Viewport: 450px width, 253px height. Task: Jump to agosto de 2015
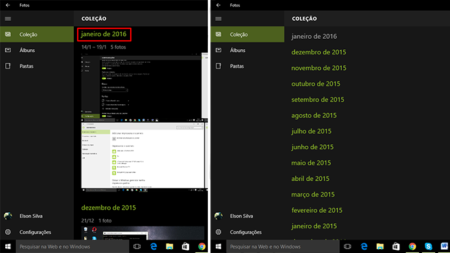tap(314, 115)
